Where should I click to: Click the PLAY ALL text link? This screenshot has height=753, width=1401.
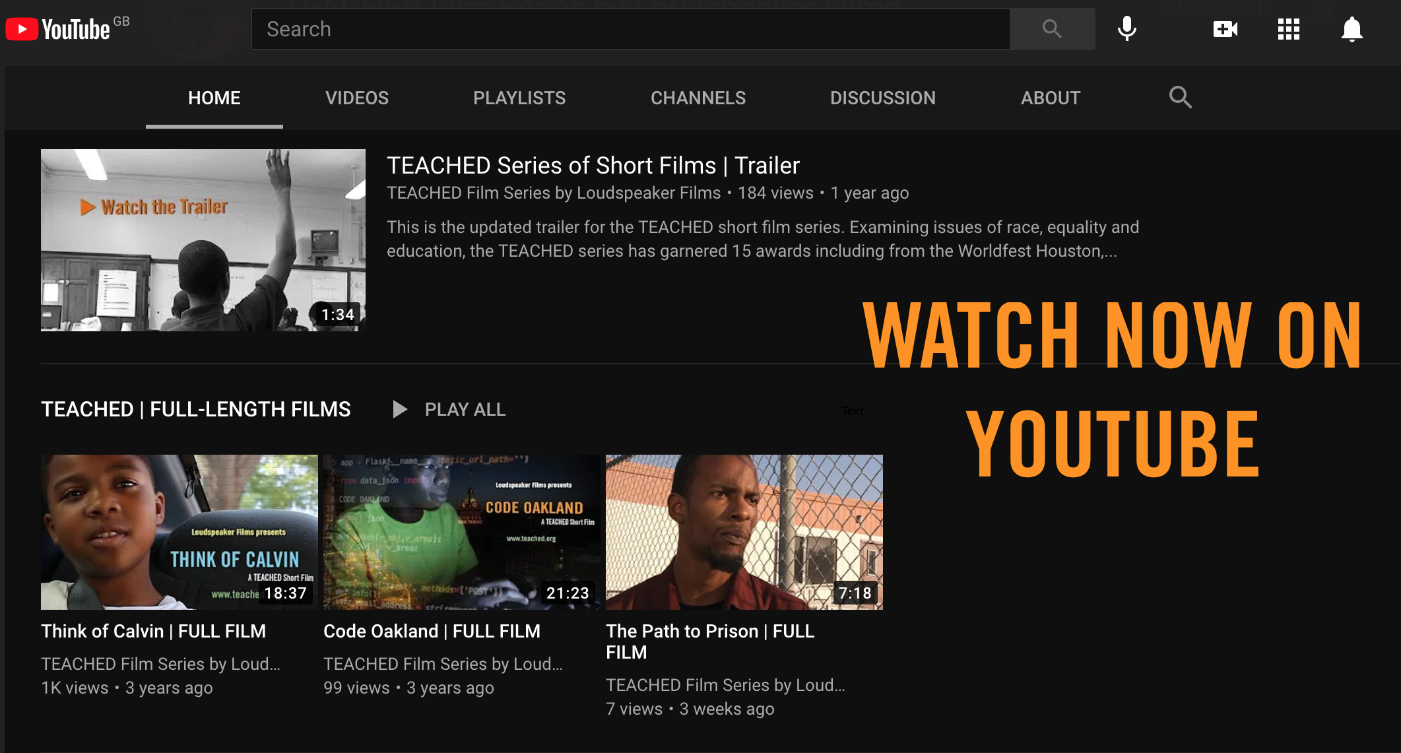(x=465, y=409)
